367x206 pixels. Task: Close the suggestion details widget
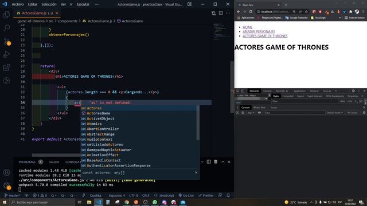pyautogui.click(x=196, y=172)
